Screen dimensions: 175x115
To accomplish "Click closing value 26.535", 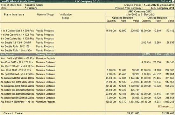I will click(171, 43).
